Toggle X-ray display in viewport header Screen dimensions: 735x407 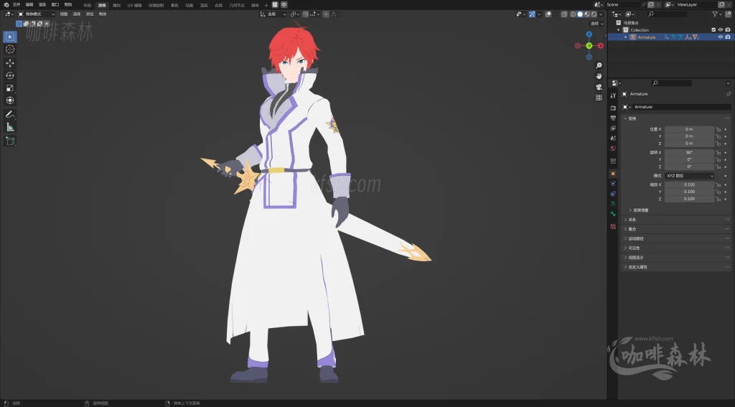point(564,14)
